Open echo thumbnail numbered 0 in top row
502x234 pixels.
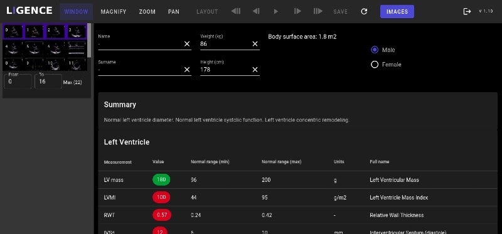13,31
